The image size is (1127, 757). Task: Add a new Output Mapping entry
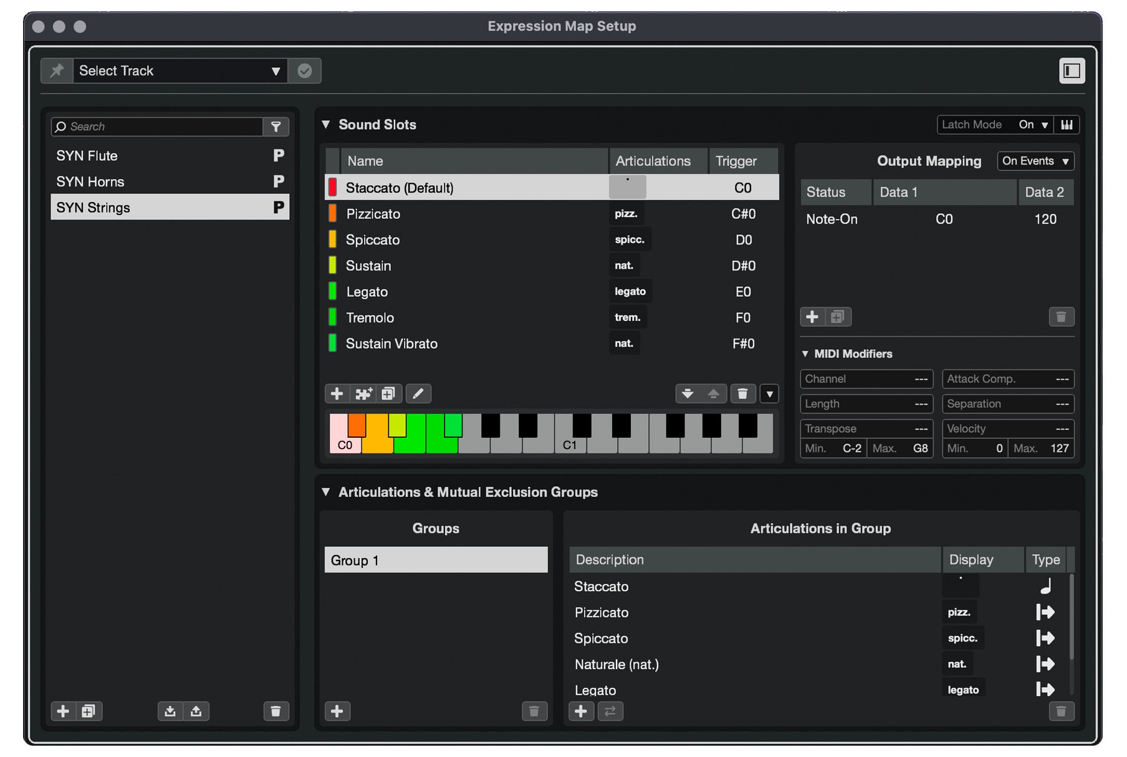coord(812,317)
